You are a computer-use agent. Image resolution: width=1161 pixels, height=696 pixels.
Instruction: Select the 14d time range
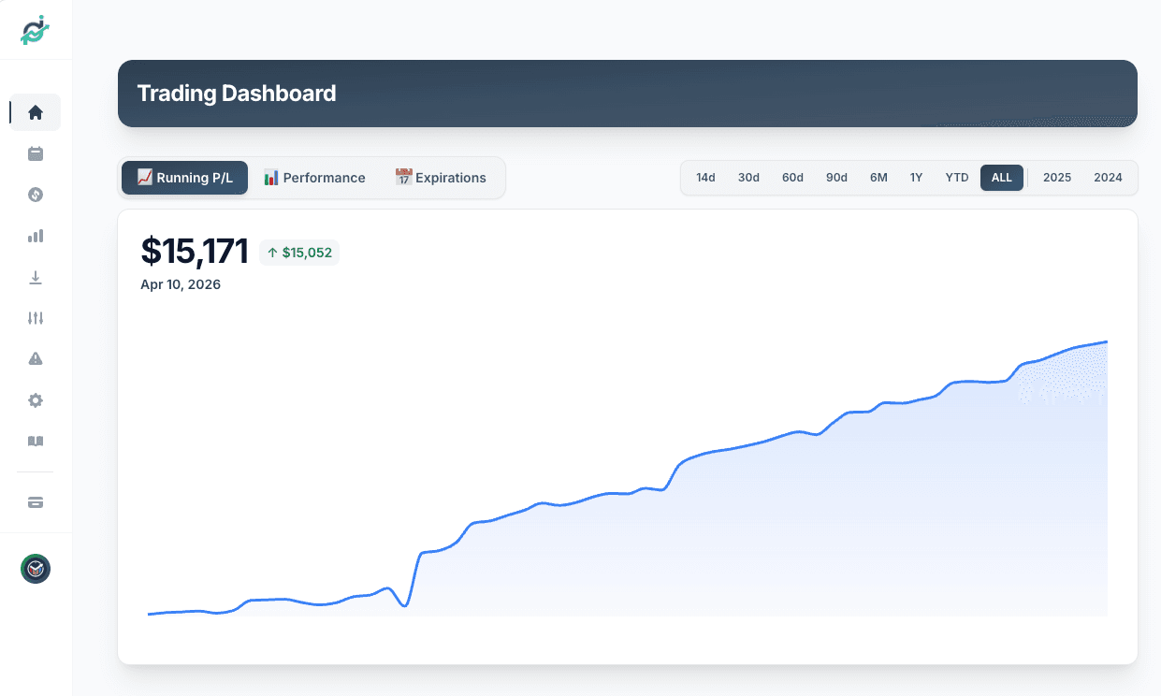click(x=705, y=177)
